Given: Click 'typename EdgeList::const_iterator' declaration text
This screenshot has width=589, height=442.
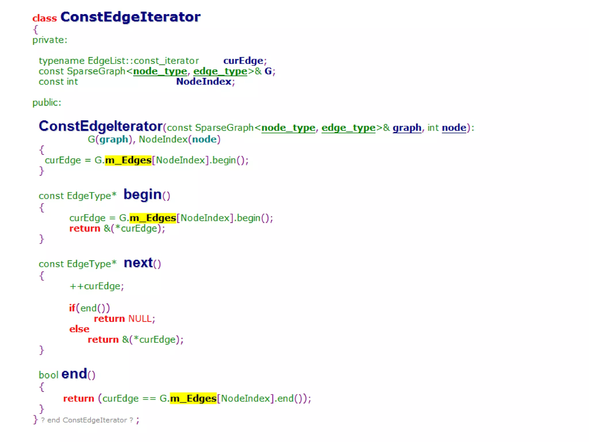Looking at the screenshot, I should click(x=119, y=61).
